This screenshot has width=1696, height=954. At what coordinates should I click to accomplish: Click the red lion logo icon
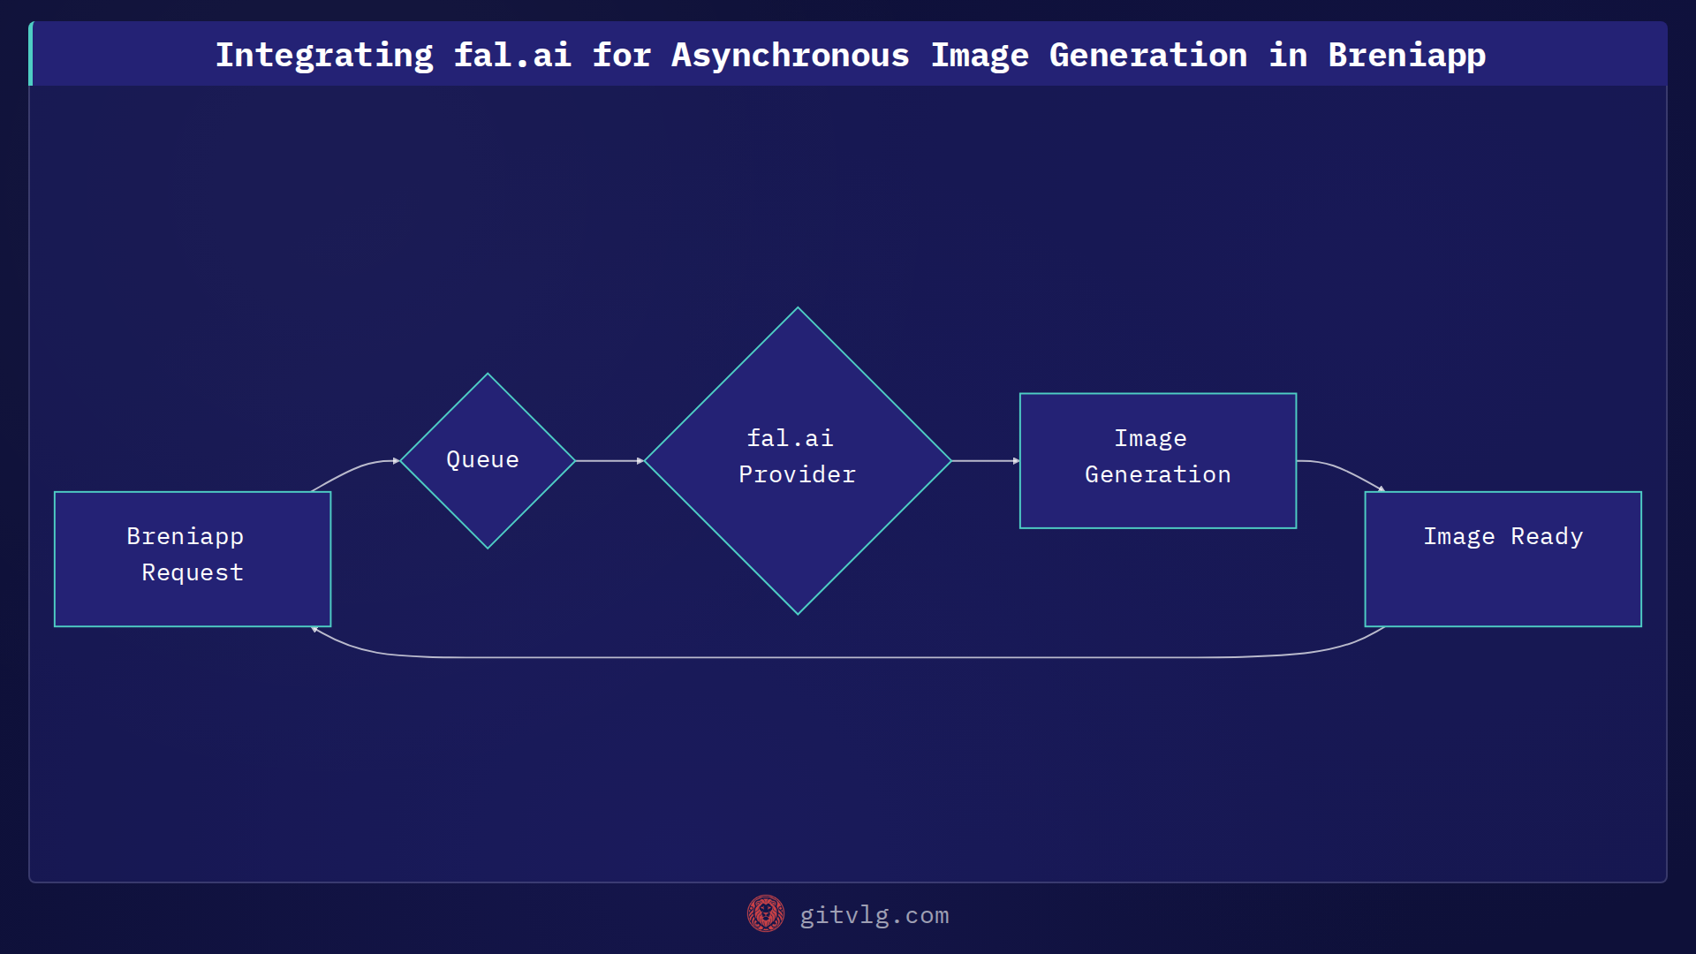pos(766,914)
